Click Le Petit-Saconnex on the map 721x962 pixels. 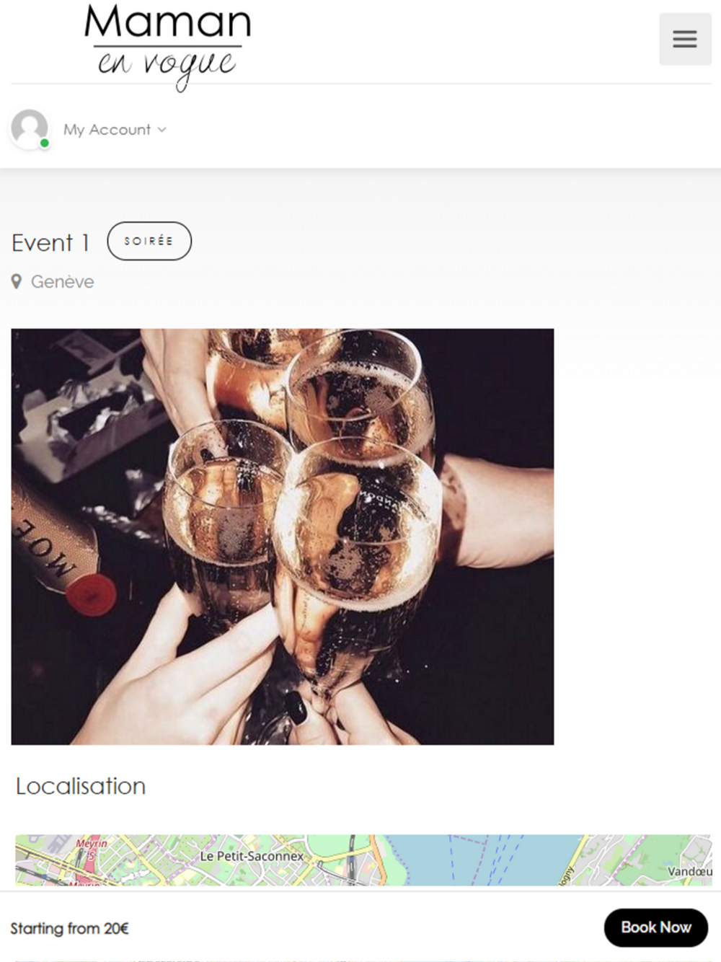coord(252,856)
